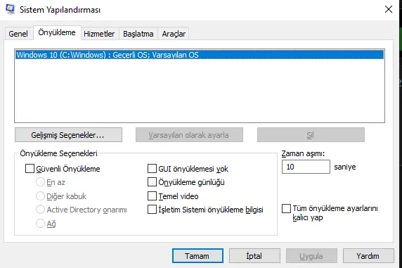Select the Diğer kabuk radio option
This screenshot has height=268, width=402.
(x=40, y=196)
